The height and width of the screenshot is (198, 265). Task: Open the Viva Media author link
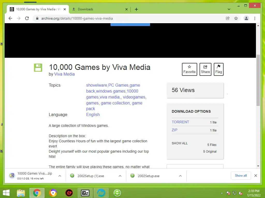pos(64,74)
